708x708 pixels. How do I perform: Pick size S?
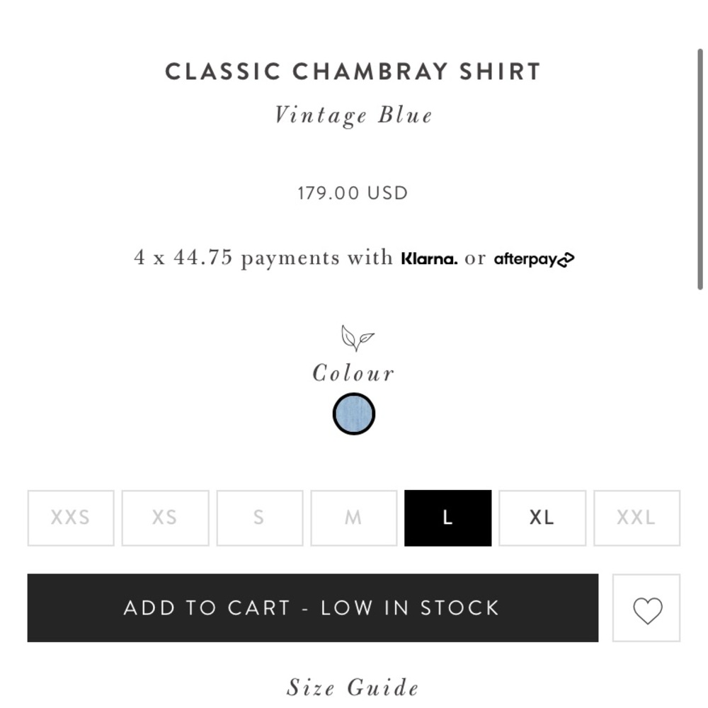pos(260,518)
